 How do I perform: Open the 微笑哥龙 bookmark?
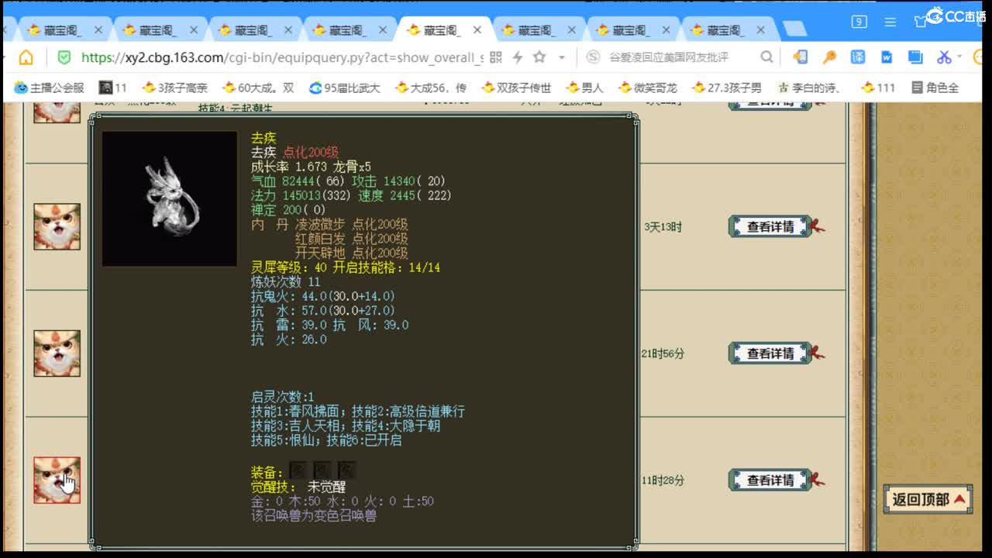[648, 88]
